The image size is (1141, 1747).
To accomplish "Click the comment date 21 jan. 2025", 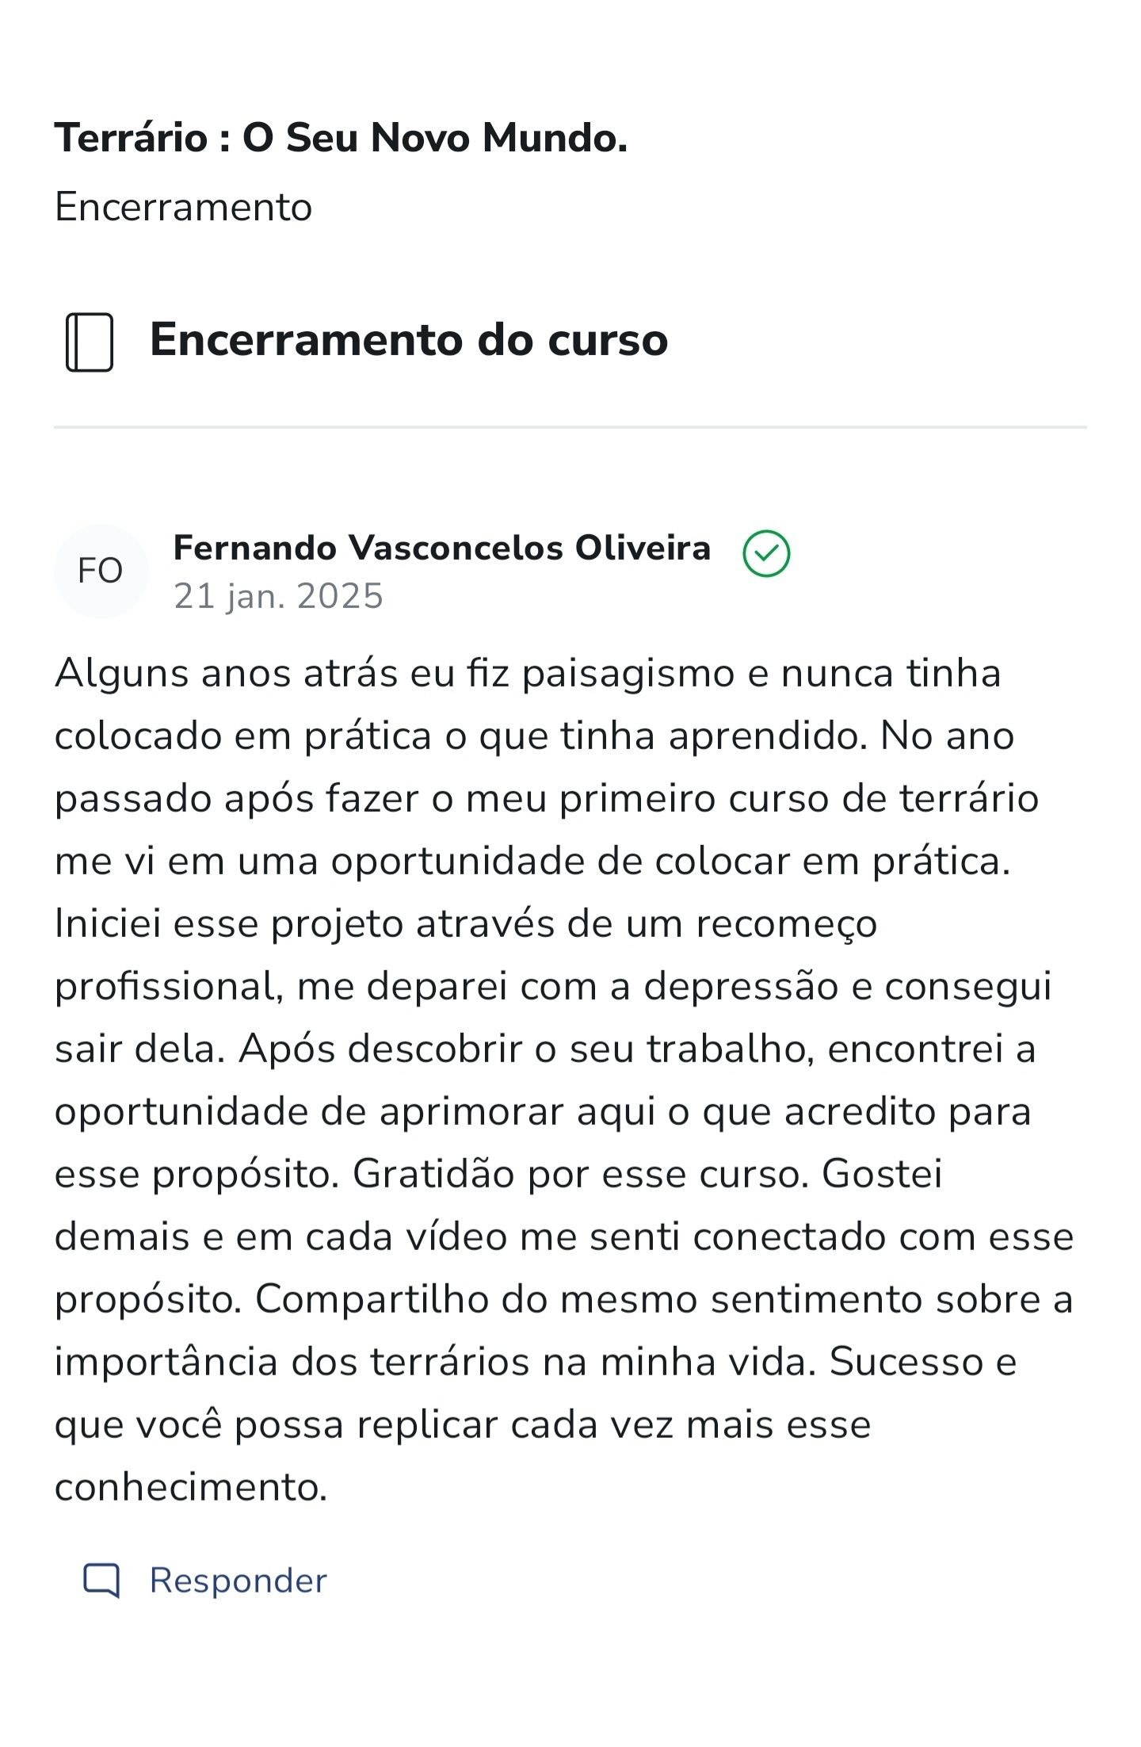I will pyautogui.click(x=278, y=596).
